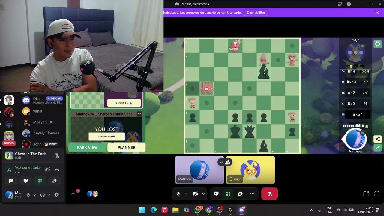Open the Discord inbox icon in the title bar
Viewport: 384px width, 216px height.
click(340, 4)
